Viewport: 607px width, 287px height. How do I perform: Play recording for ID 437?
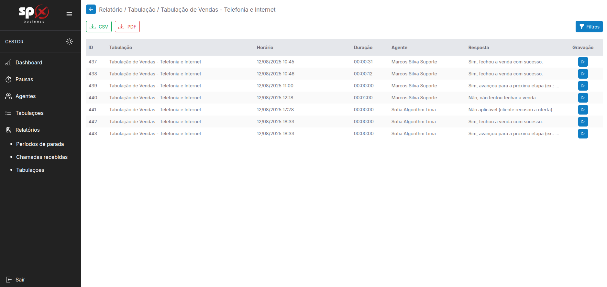583,62
